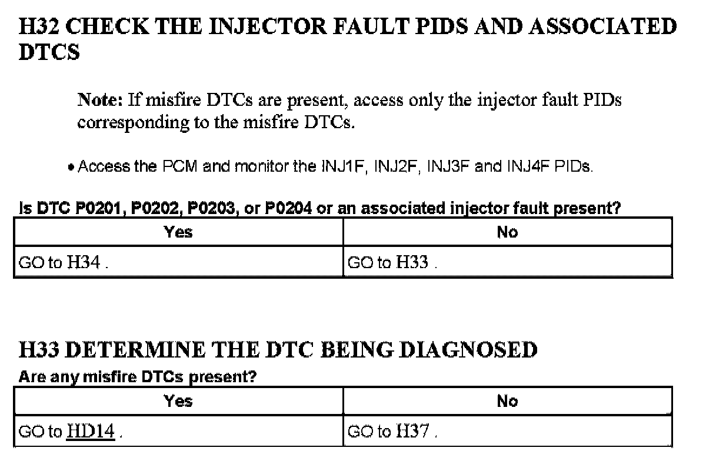Screen dimensions: 706x461
Task: Click the No header in the H32 table
Action: (507, 232)
